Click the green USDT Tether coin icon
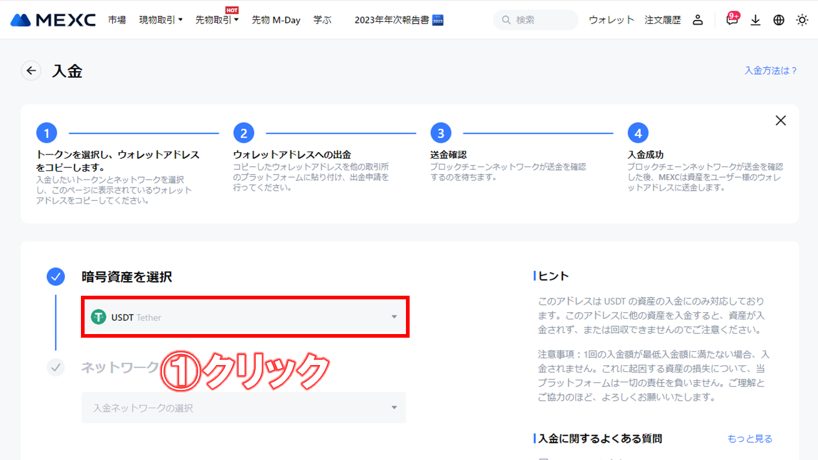This screenshot has width=818, height=460. tap(98, 317)
